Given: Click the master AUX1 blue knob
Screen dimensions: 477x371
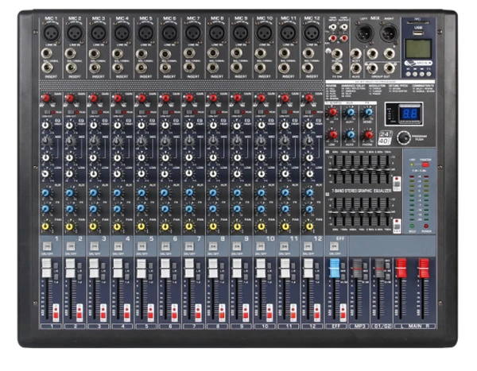Looking at the screenshot, I should click(x=351, y=112).
